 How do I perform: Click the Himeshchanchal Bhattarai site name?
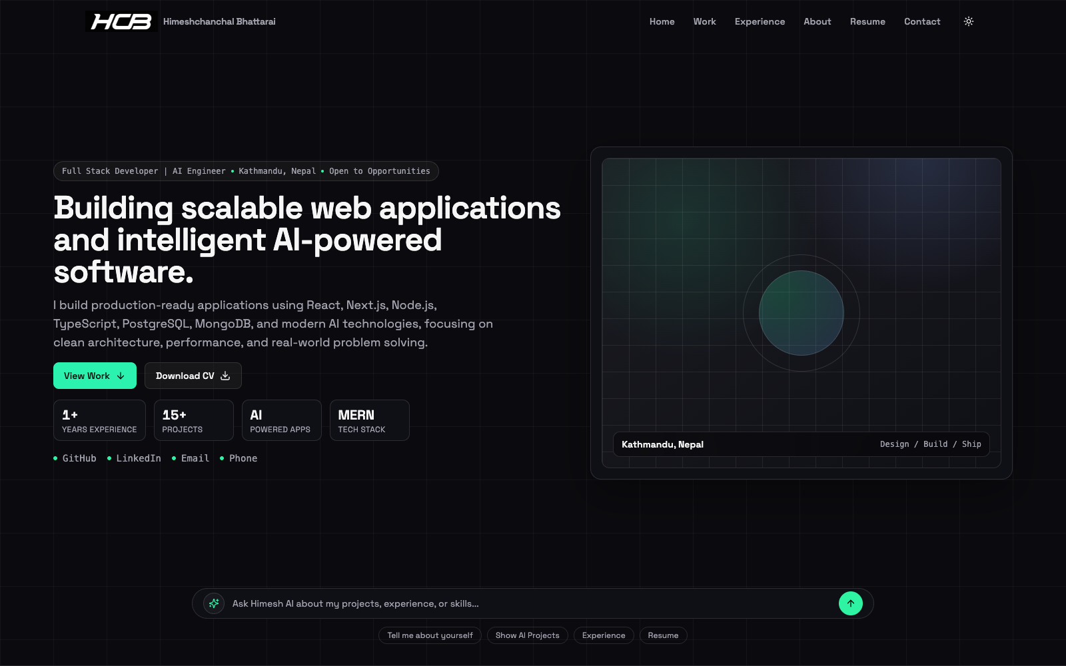click(219, 21)
